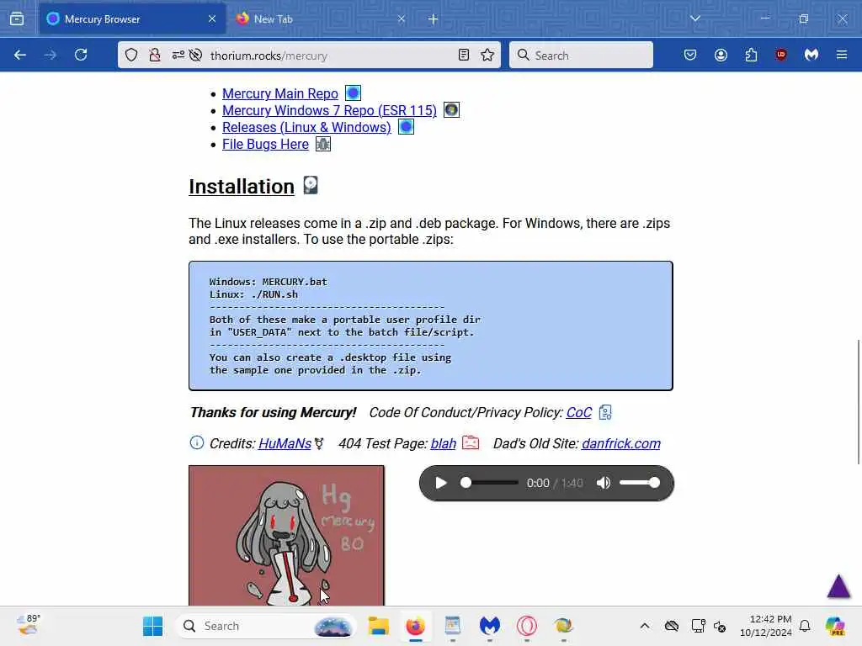The width and height of the screenshot is (862, 646).
Task: Click the muted volume tray icon
Action: click(x=721, y=626)
